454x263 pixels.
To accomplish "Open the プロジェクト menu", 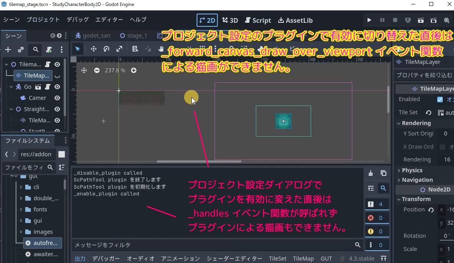I will click(43, 20).
